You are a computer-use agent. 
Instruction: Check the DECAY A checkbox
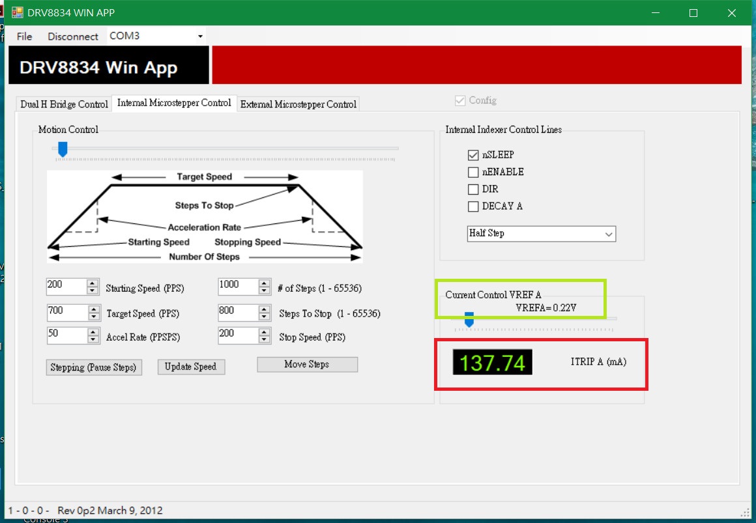(x=473, y=206)
